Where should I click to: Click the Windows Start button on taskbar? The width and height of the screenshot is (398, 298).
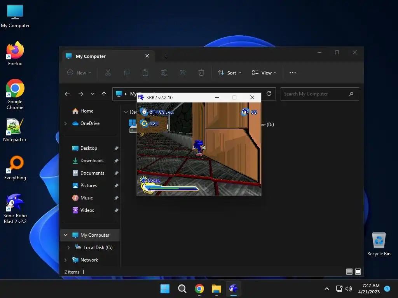pyautogui.click(x=165, y=289)
